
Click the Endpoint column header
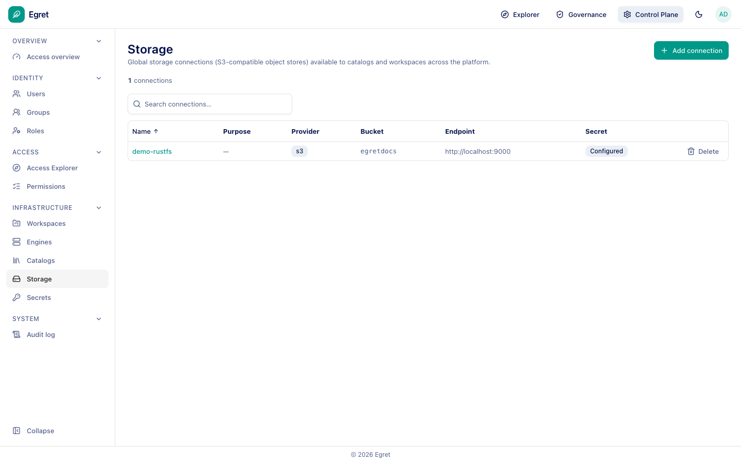[x=460, y=132]
